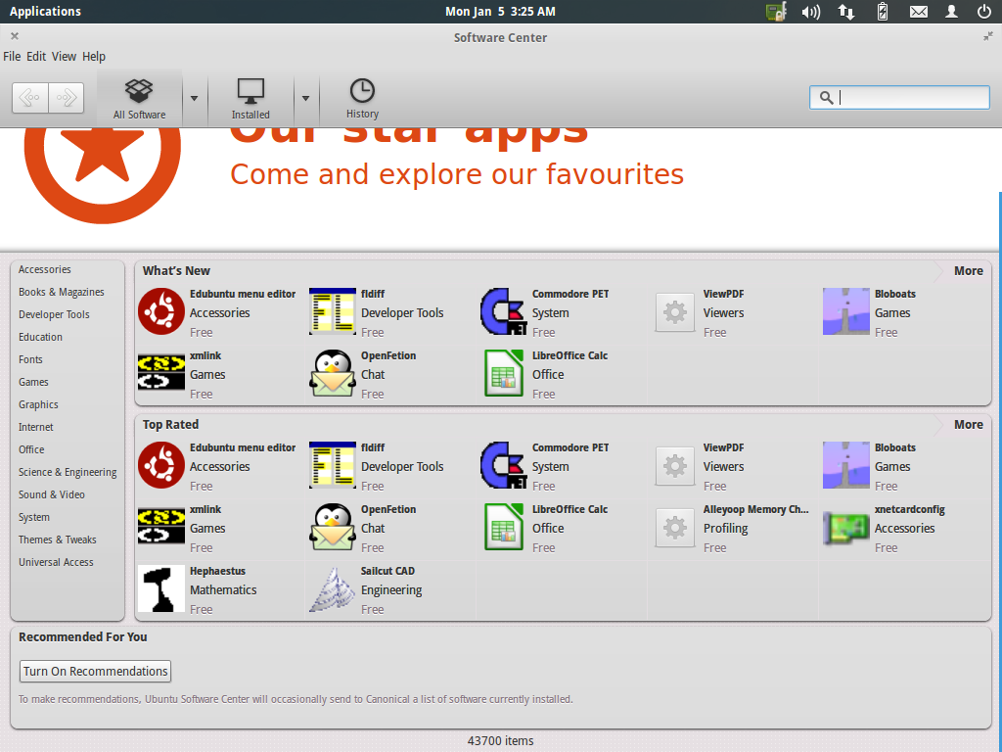
Task: Select the Graphics category
Action: pyautogui.click(x=38, y=404)
